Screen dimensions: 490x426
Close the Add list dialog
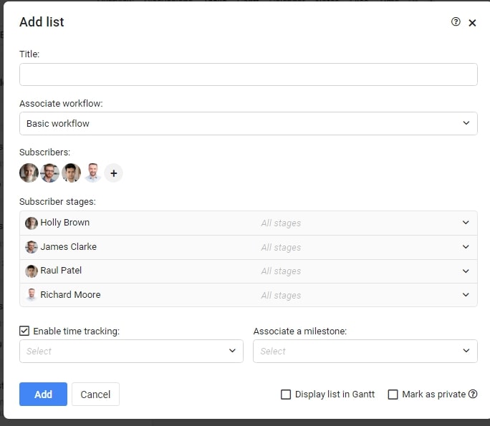(472, 23)
